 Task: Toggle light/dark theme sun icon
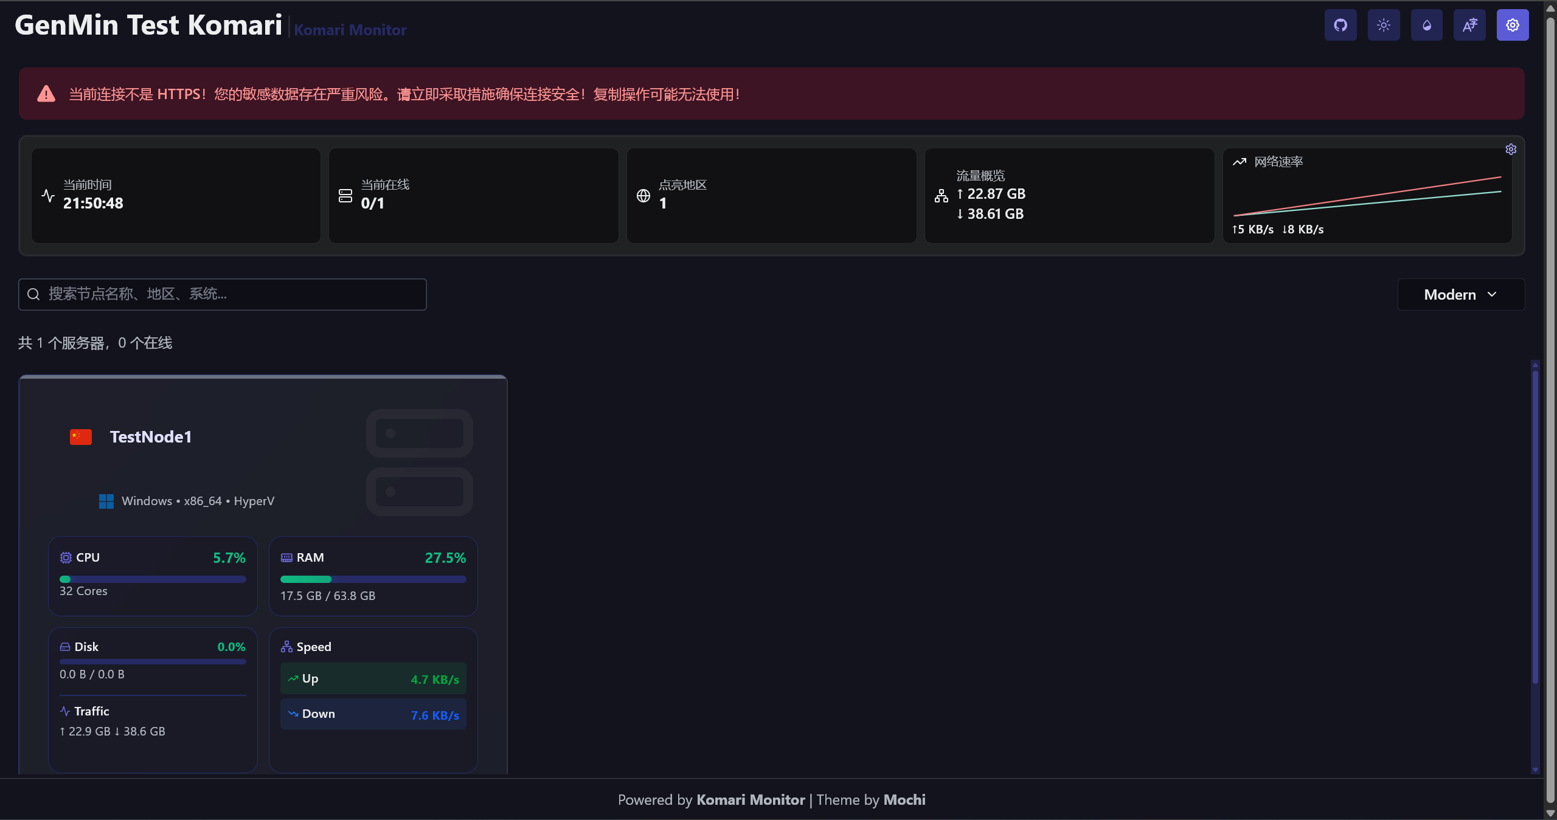click(x=1384, y=26)
